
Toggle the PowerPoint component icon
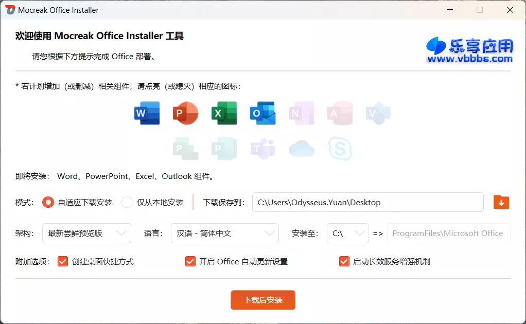[x=185, y=113]
